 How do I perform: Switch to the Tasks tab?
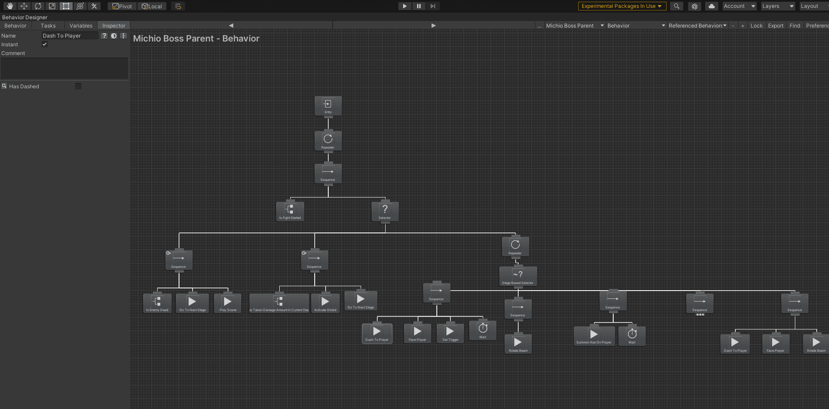point(48,26)
